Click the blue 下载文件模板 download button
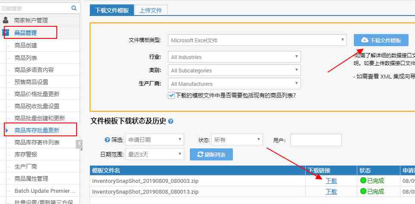Viewport: 415px width, 204px height. tap(381, 40)
